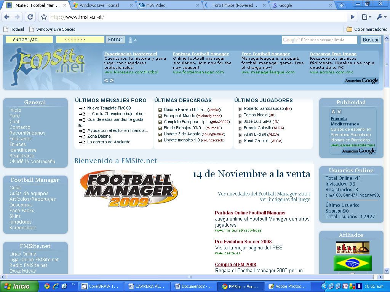Open the page menu icon
The image size is (390, 292).
(366, 17)
